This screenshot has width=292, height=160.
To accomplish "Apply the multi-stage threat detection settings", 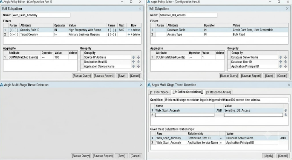I will pyautogui.click(x=268, y=156).
